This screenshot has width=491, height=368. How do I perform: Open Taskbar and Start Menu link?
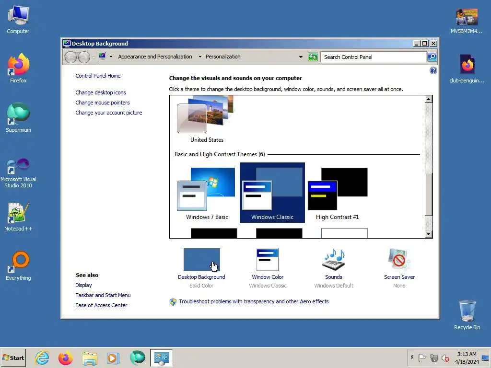click(x=103, y=295)
